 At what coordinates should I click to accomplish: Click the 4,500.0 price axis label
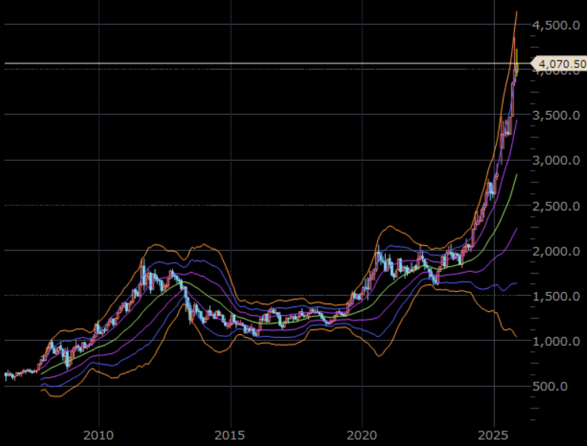click(556, 25)
